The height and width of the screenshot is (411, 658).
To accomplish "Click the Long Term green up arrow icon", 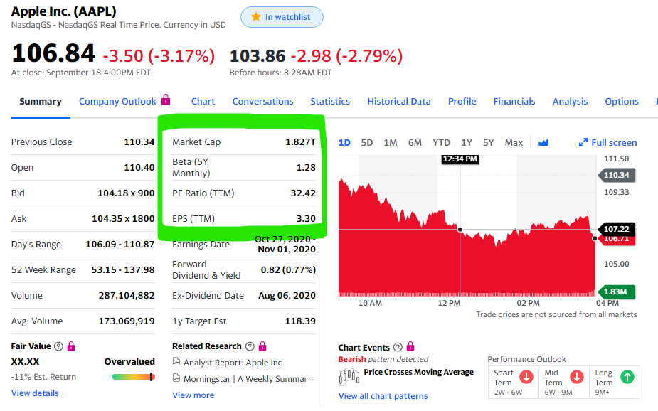I will coord(627,377).
